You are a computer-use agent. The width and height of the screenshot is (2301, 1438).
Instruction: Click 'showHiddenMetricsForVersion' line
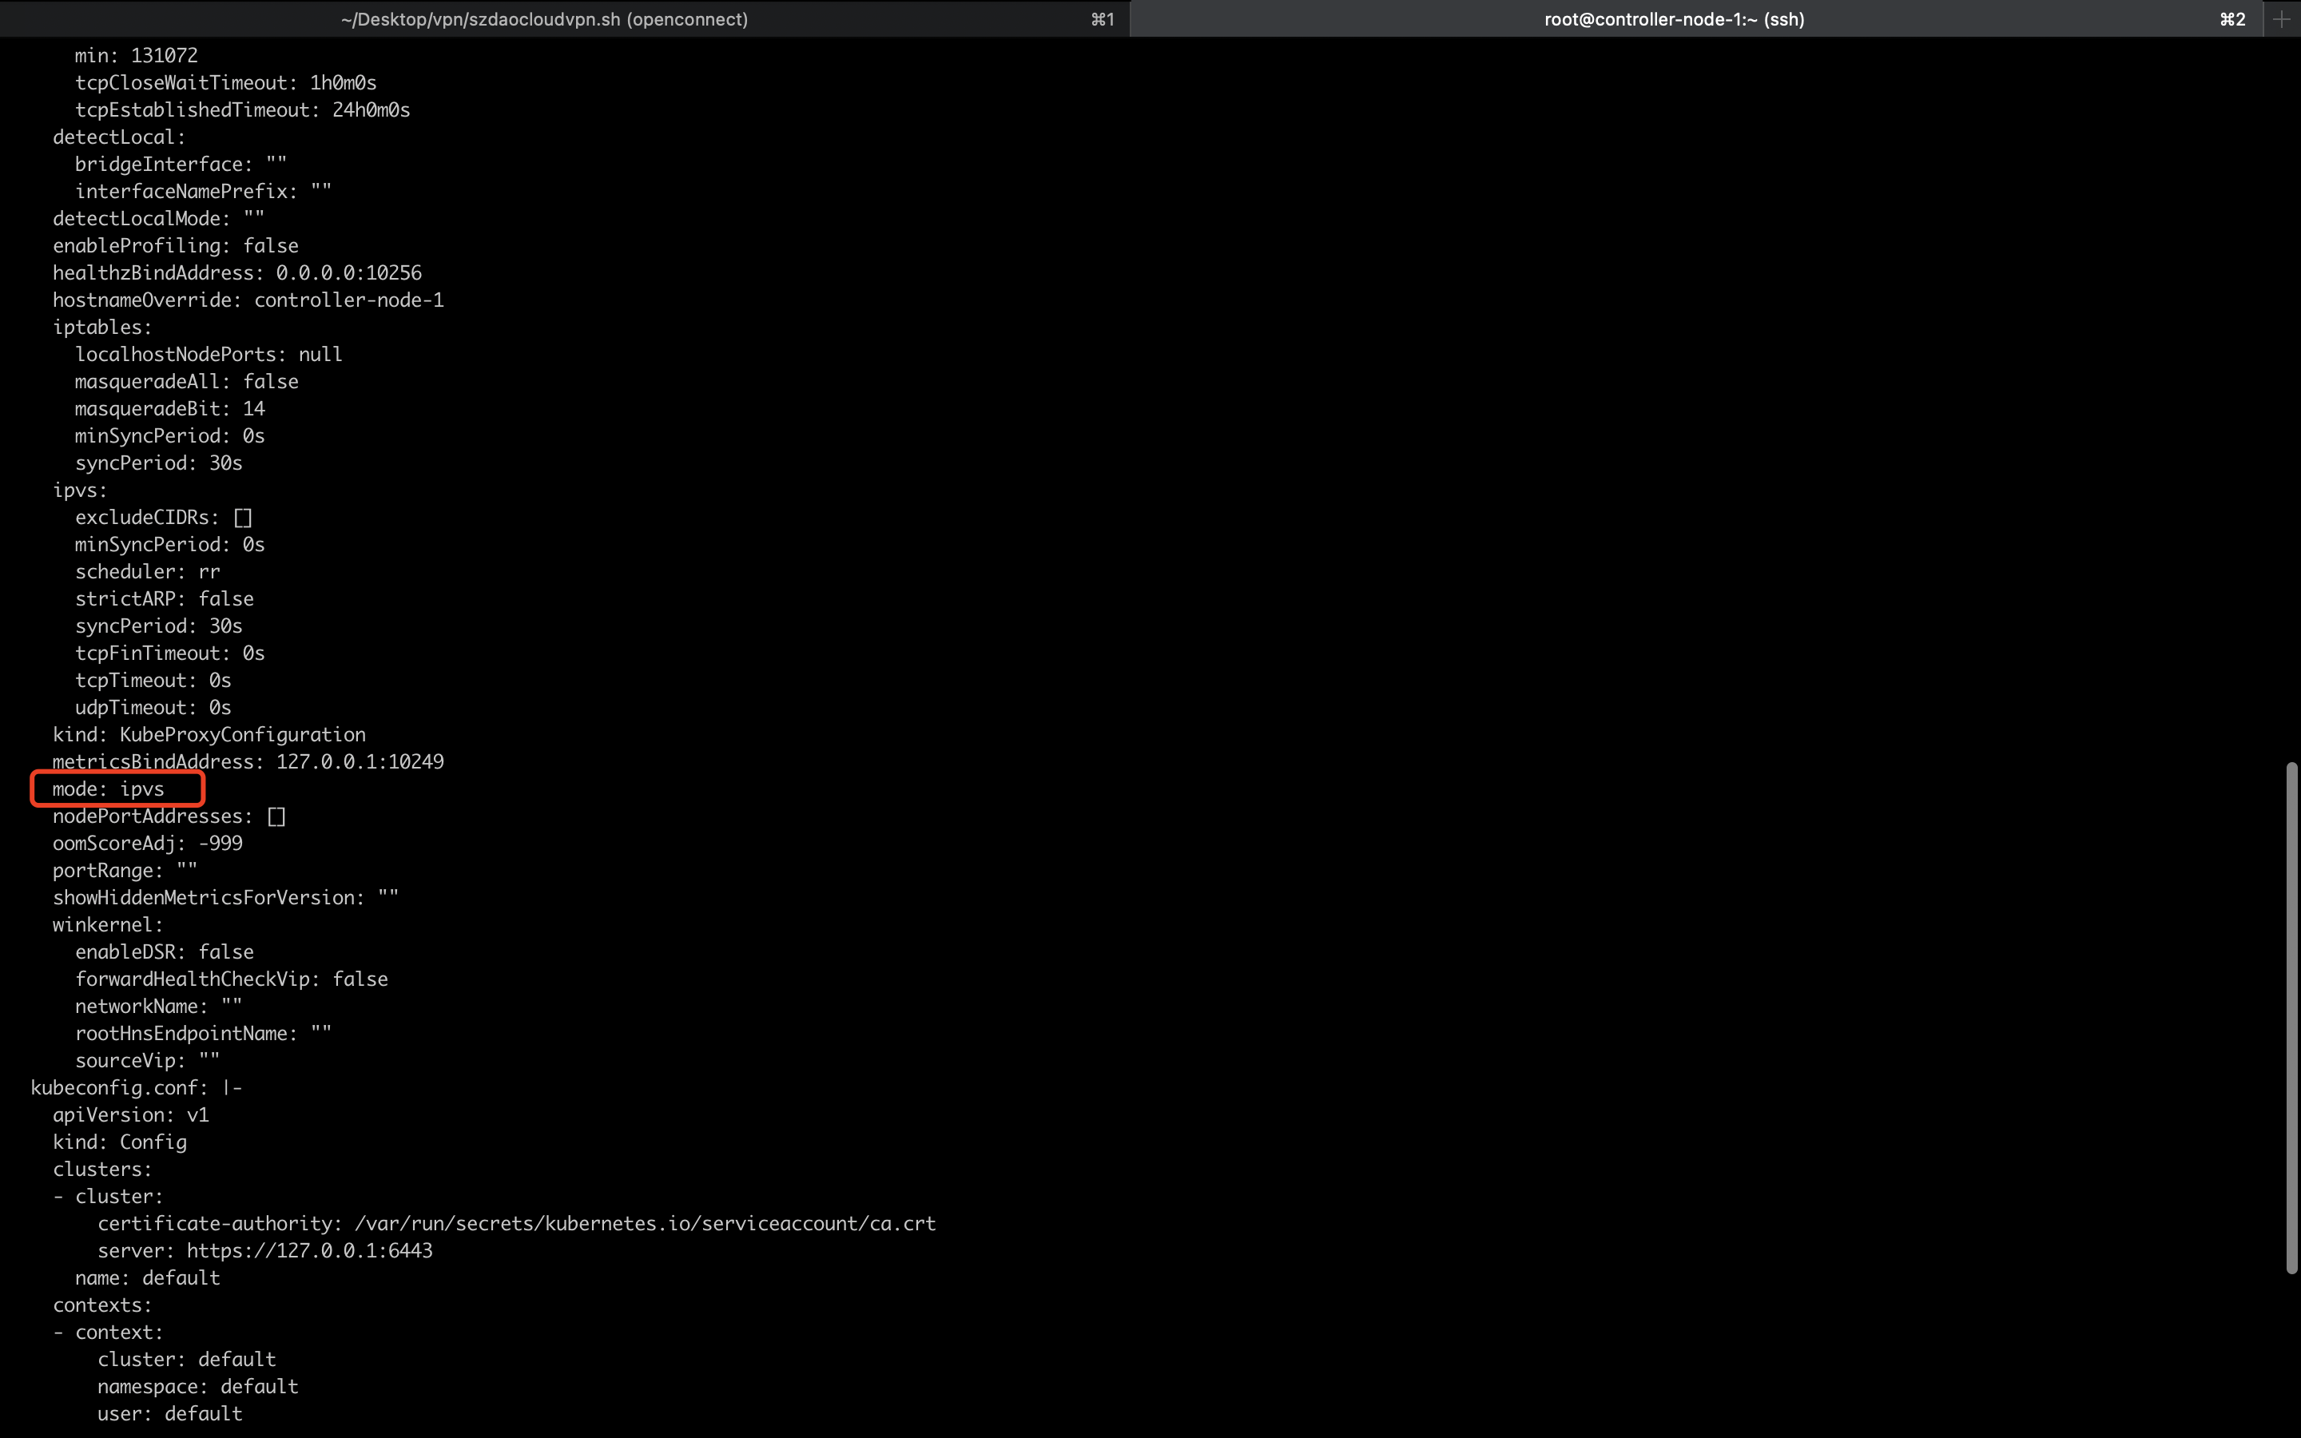(226, 898)
